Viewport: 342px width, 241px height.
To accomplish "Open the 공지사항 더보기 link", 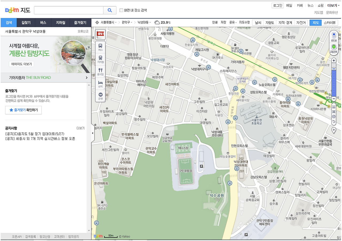I will click(80, 128).
